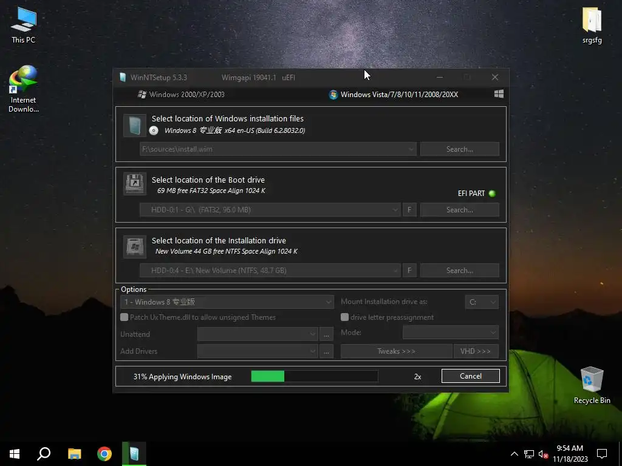
Task: Click the 2x speed indicator
Action: click(417, 376)
